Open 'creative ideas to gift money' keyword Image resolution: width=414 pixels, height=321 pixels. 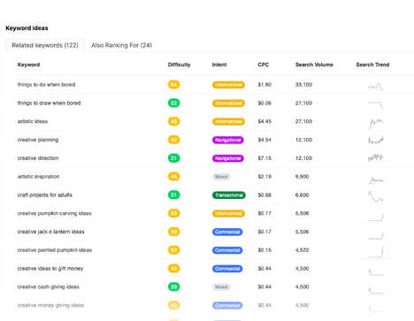(x=50, y=269)
